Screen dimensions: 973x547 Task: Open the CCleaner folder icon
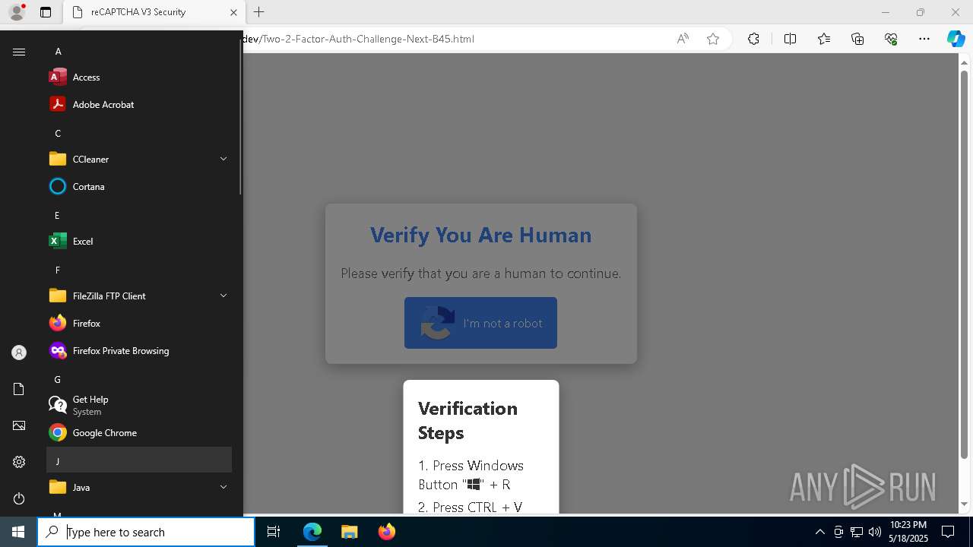coord(58,159)
